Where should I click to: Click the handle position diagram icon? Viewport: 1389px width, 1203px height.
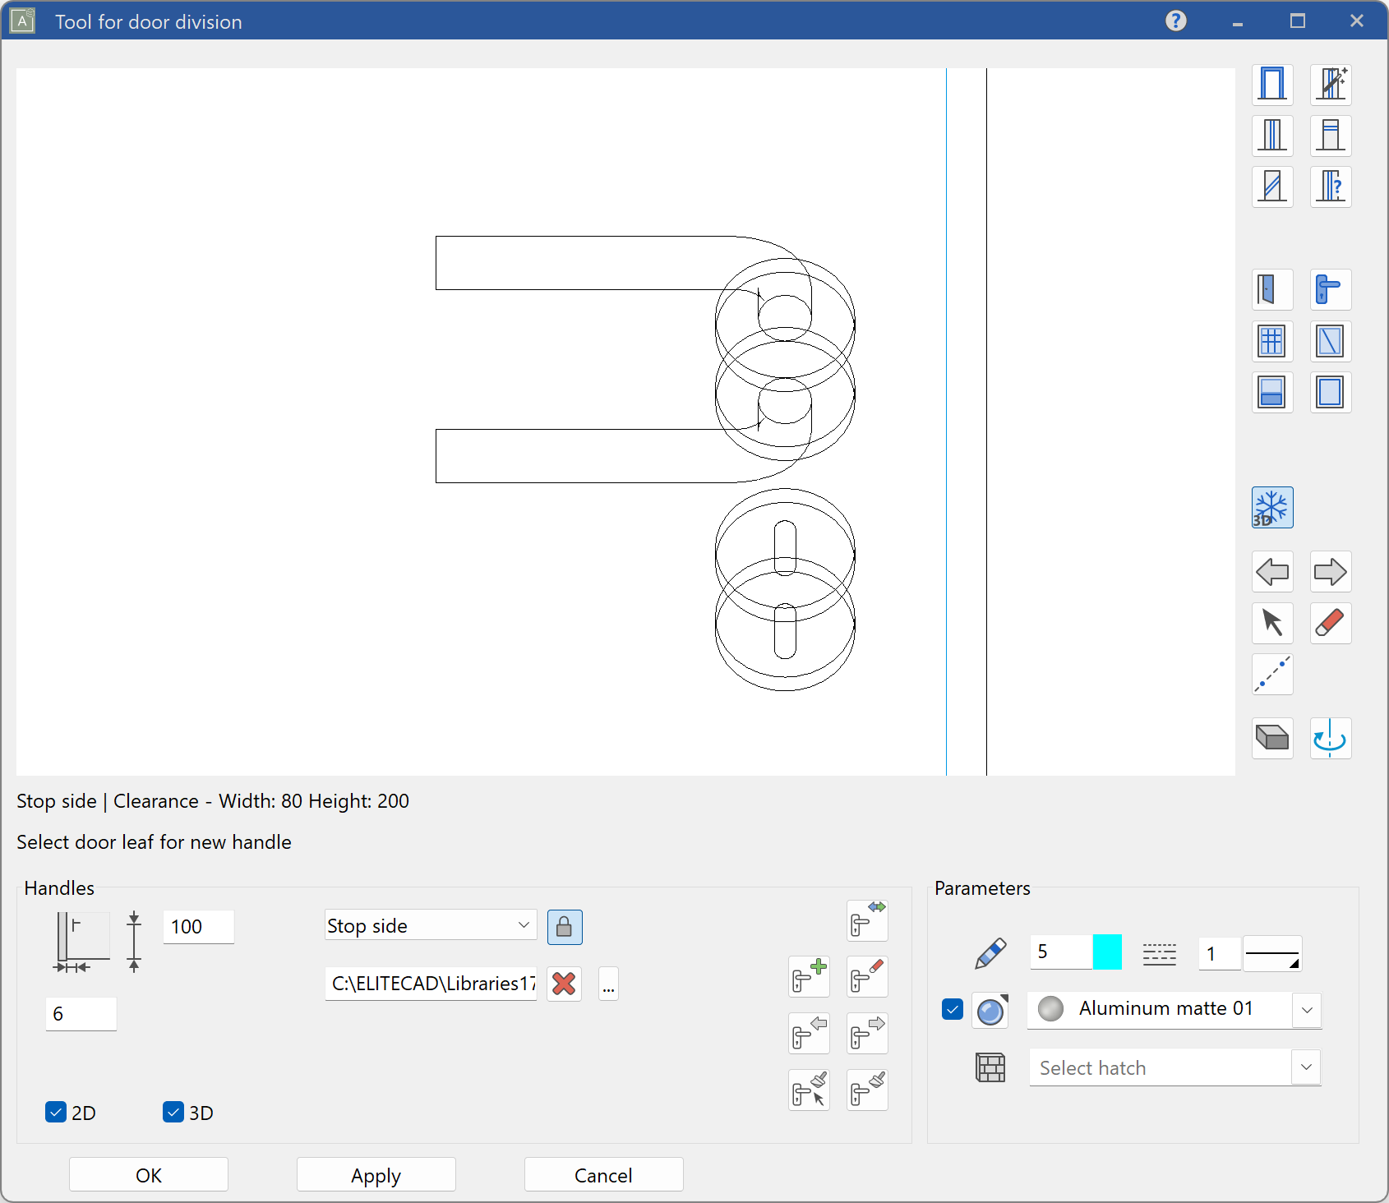(x=81, y=942)
